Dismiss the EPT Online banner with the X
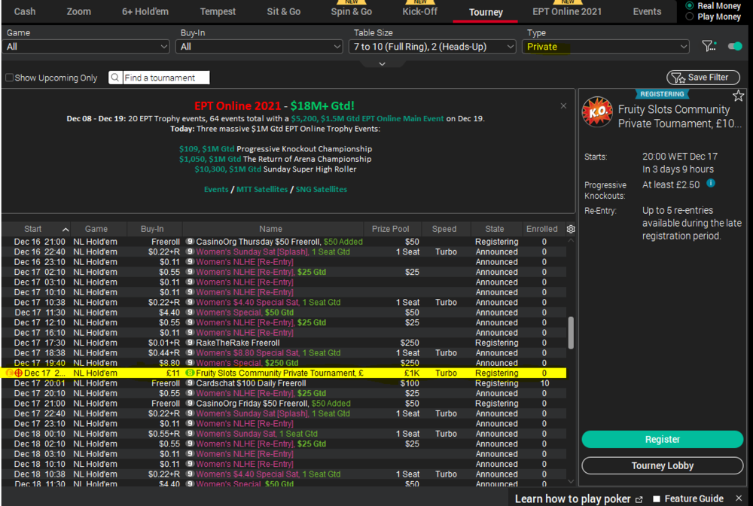Image resolution: width=753 pixels, height=506 pixels. pyautogui.click(x=563, y=106)
